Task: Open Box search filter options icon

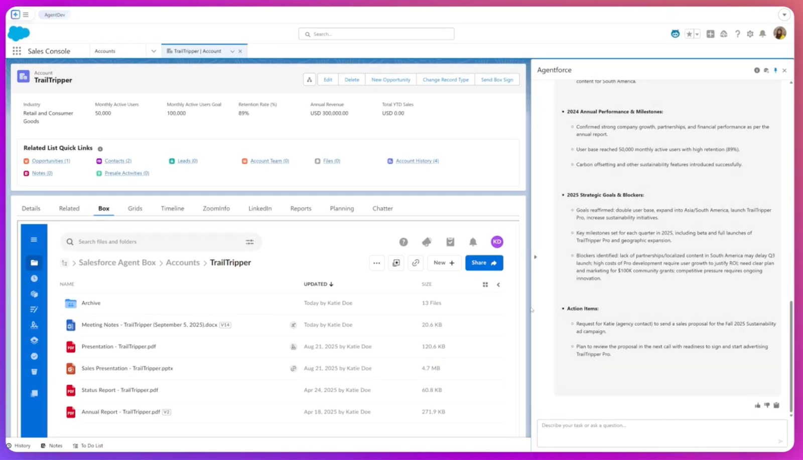Action: coord(249,242)
